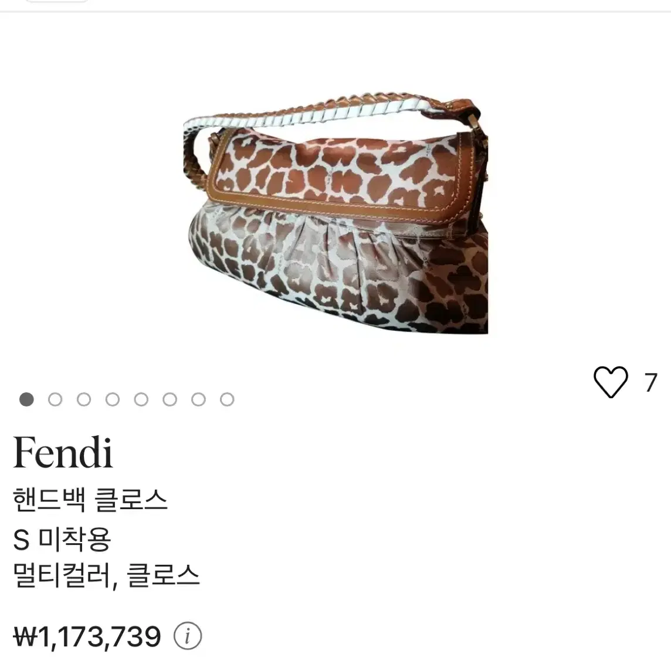Image resolution: width=671 pixels, height=671 pixels.
Task: Click the leopard print handbag photo
Action: tap(336, 212)
